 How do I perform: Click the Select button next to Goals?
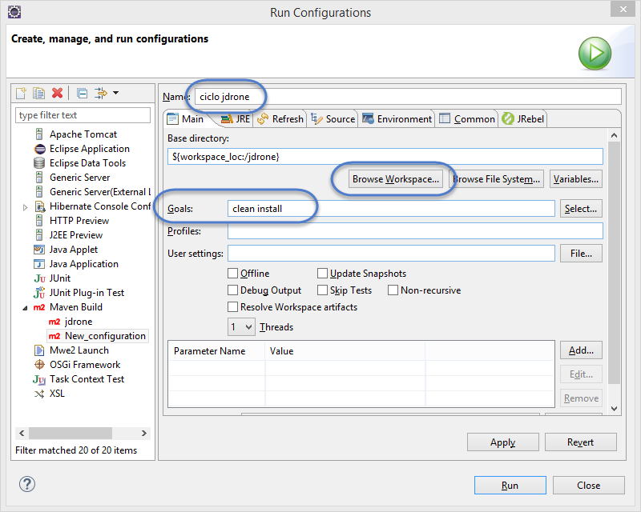(x=580, y=209)
